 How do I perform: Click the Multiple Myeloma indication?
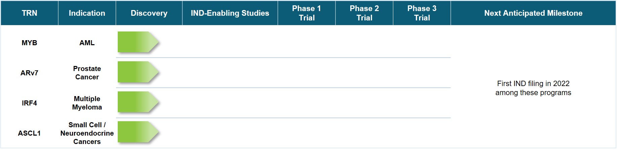pos(87,103)
